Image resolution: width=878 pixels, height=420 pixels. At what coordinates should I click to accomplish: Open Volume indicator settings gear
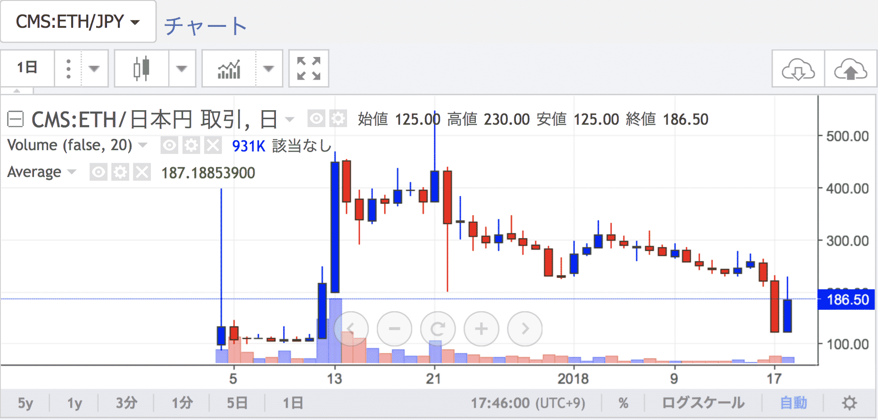pyautogui.click(x=191, y=145)
